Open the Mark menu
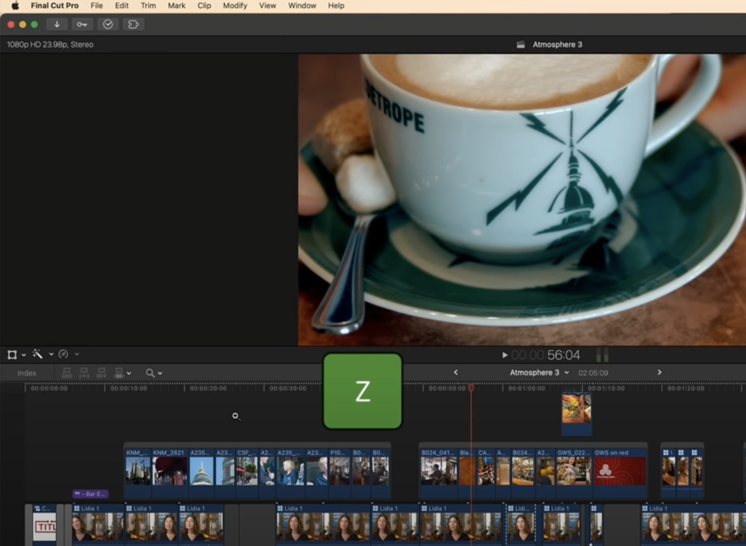746x546 pixels. 176,5
